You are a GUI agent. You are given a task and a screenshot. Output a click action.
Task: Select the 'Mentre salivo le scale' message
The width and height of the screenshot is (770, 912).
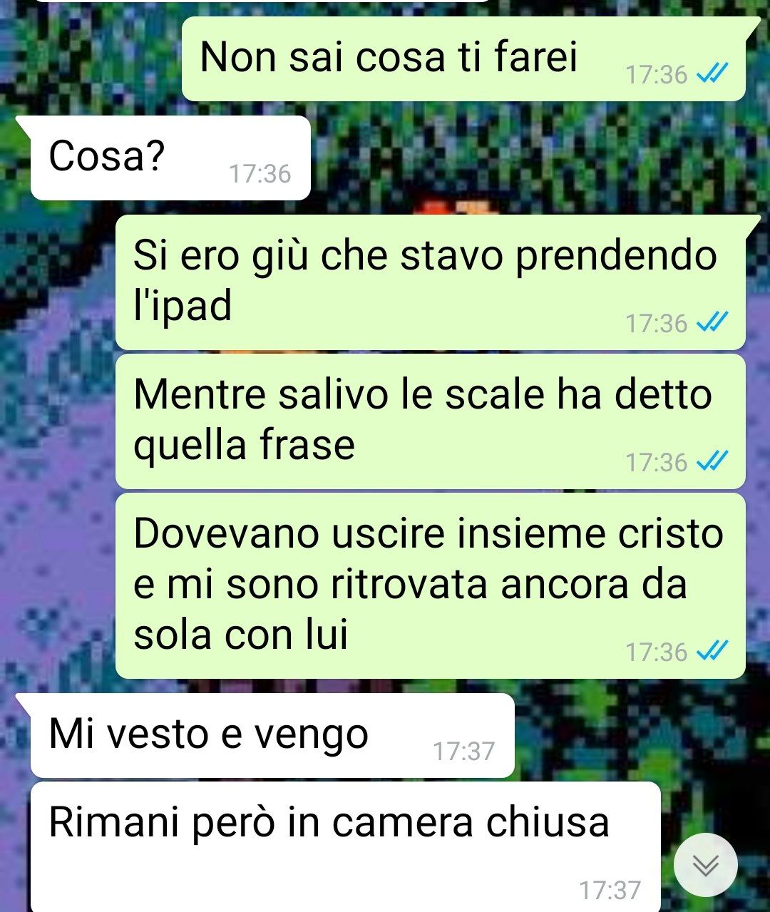tap(431, 421)
